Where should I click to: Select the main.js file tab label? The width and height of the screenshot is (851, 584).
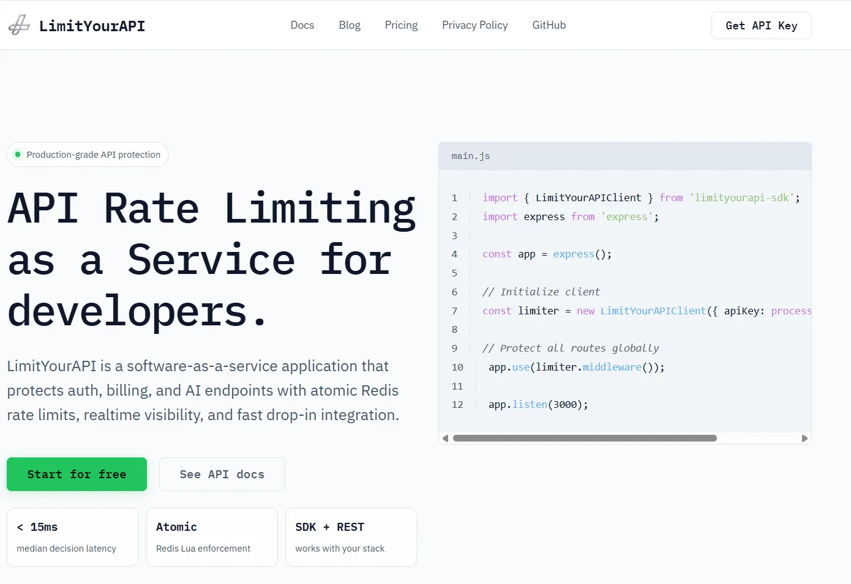(x=471, y=156)
